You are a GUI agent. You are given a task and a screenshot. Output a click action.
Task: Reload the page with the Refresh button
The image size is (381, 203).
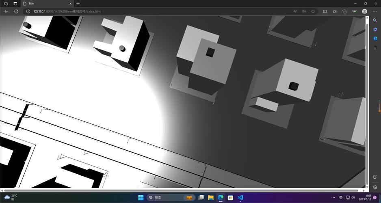coord(16,11)
